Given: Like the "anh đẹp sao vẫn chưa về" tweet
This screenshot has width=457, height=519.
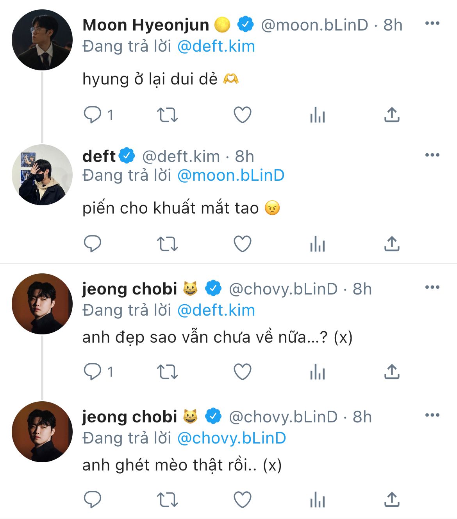Looking at the screenshot, I should coord(242,372).
